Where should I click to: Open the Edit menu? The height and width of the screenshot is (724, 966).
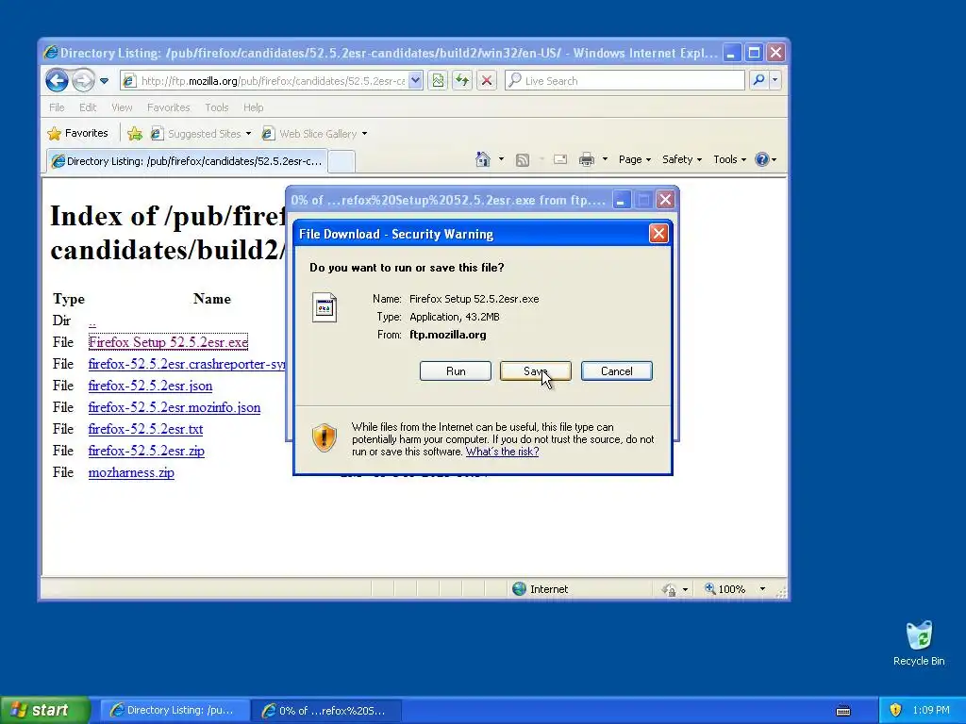click(88, 107)
